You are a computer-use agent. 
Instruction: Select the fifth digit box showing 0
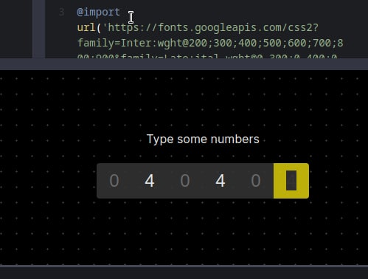[256, 181]
